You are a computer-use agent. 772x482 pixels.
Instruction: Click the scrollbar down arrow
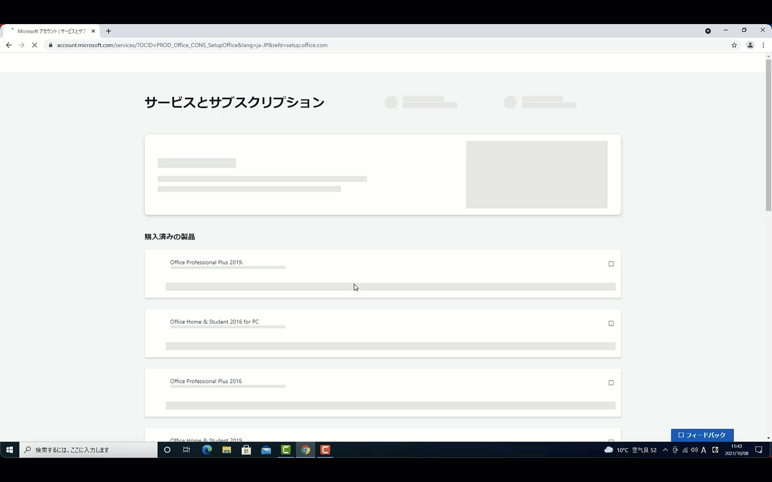pyautogui.click(x=768, y=438)
